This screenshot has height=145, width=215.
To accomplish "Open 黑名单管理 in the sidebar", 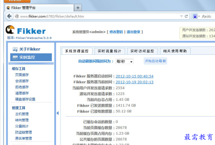I will pyautogui.click(x=23, y=138).
